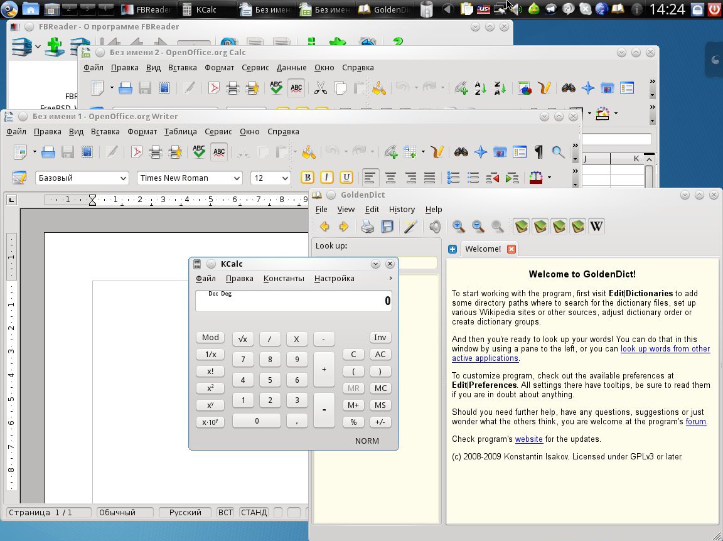Toggle Underline formatting in Writer
The width and height of the screenshot is (723, 541).
346,178
